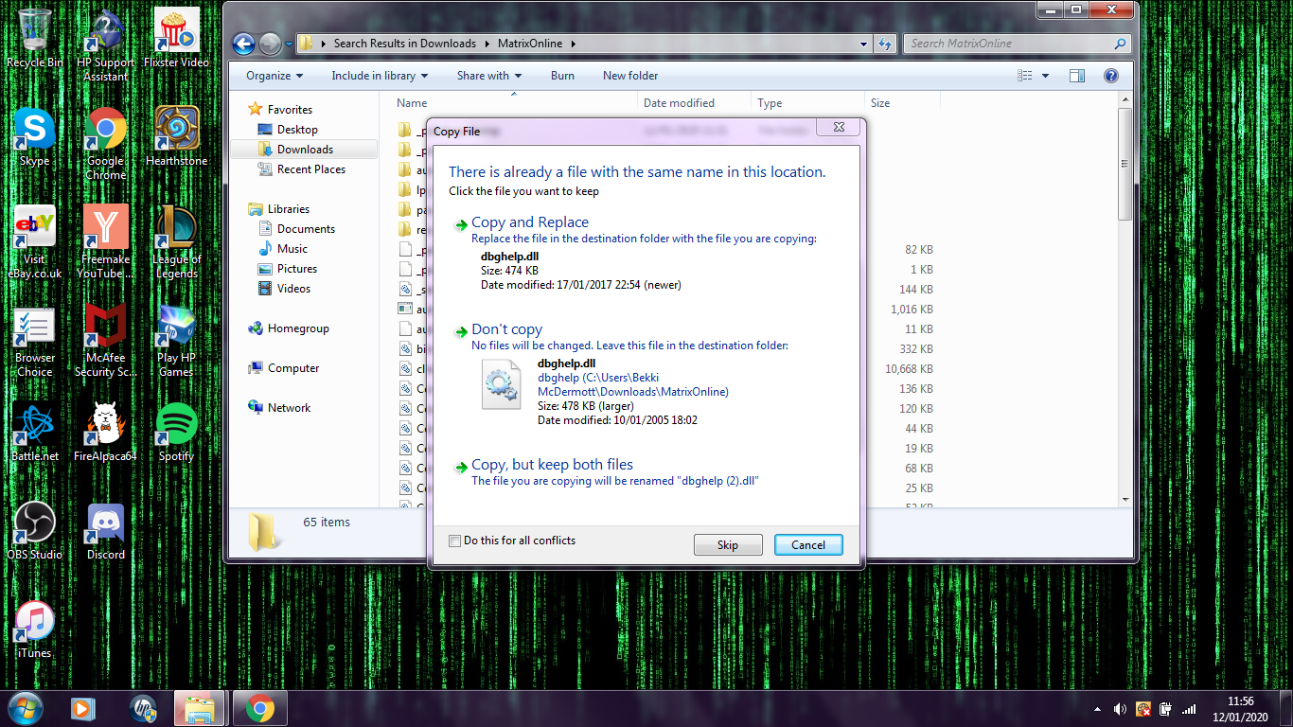Open the 'Include in library' dropdown
The width and height of the screenshot is (1293, 727).
pyautogui.click(x=379, y=76)
